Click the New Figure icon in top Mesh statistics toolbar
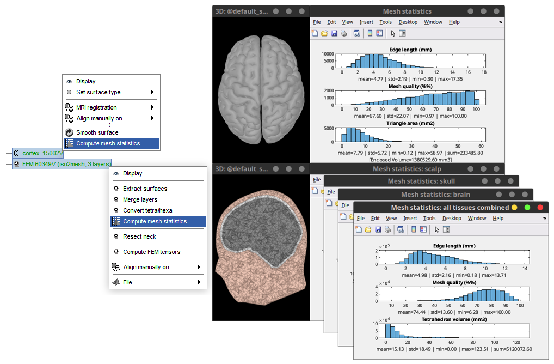554x364 pixels. [315, 33]
